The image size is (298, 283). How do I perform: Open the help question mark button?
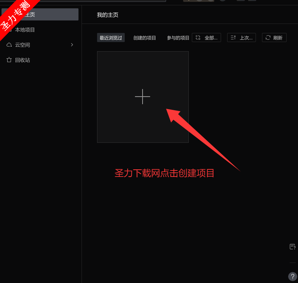point(293,277)
